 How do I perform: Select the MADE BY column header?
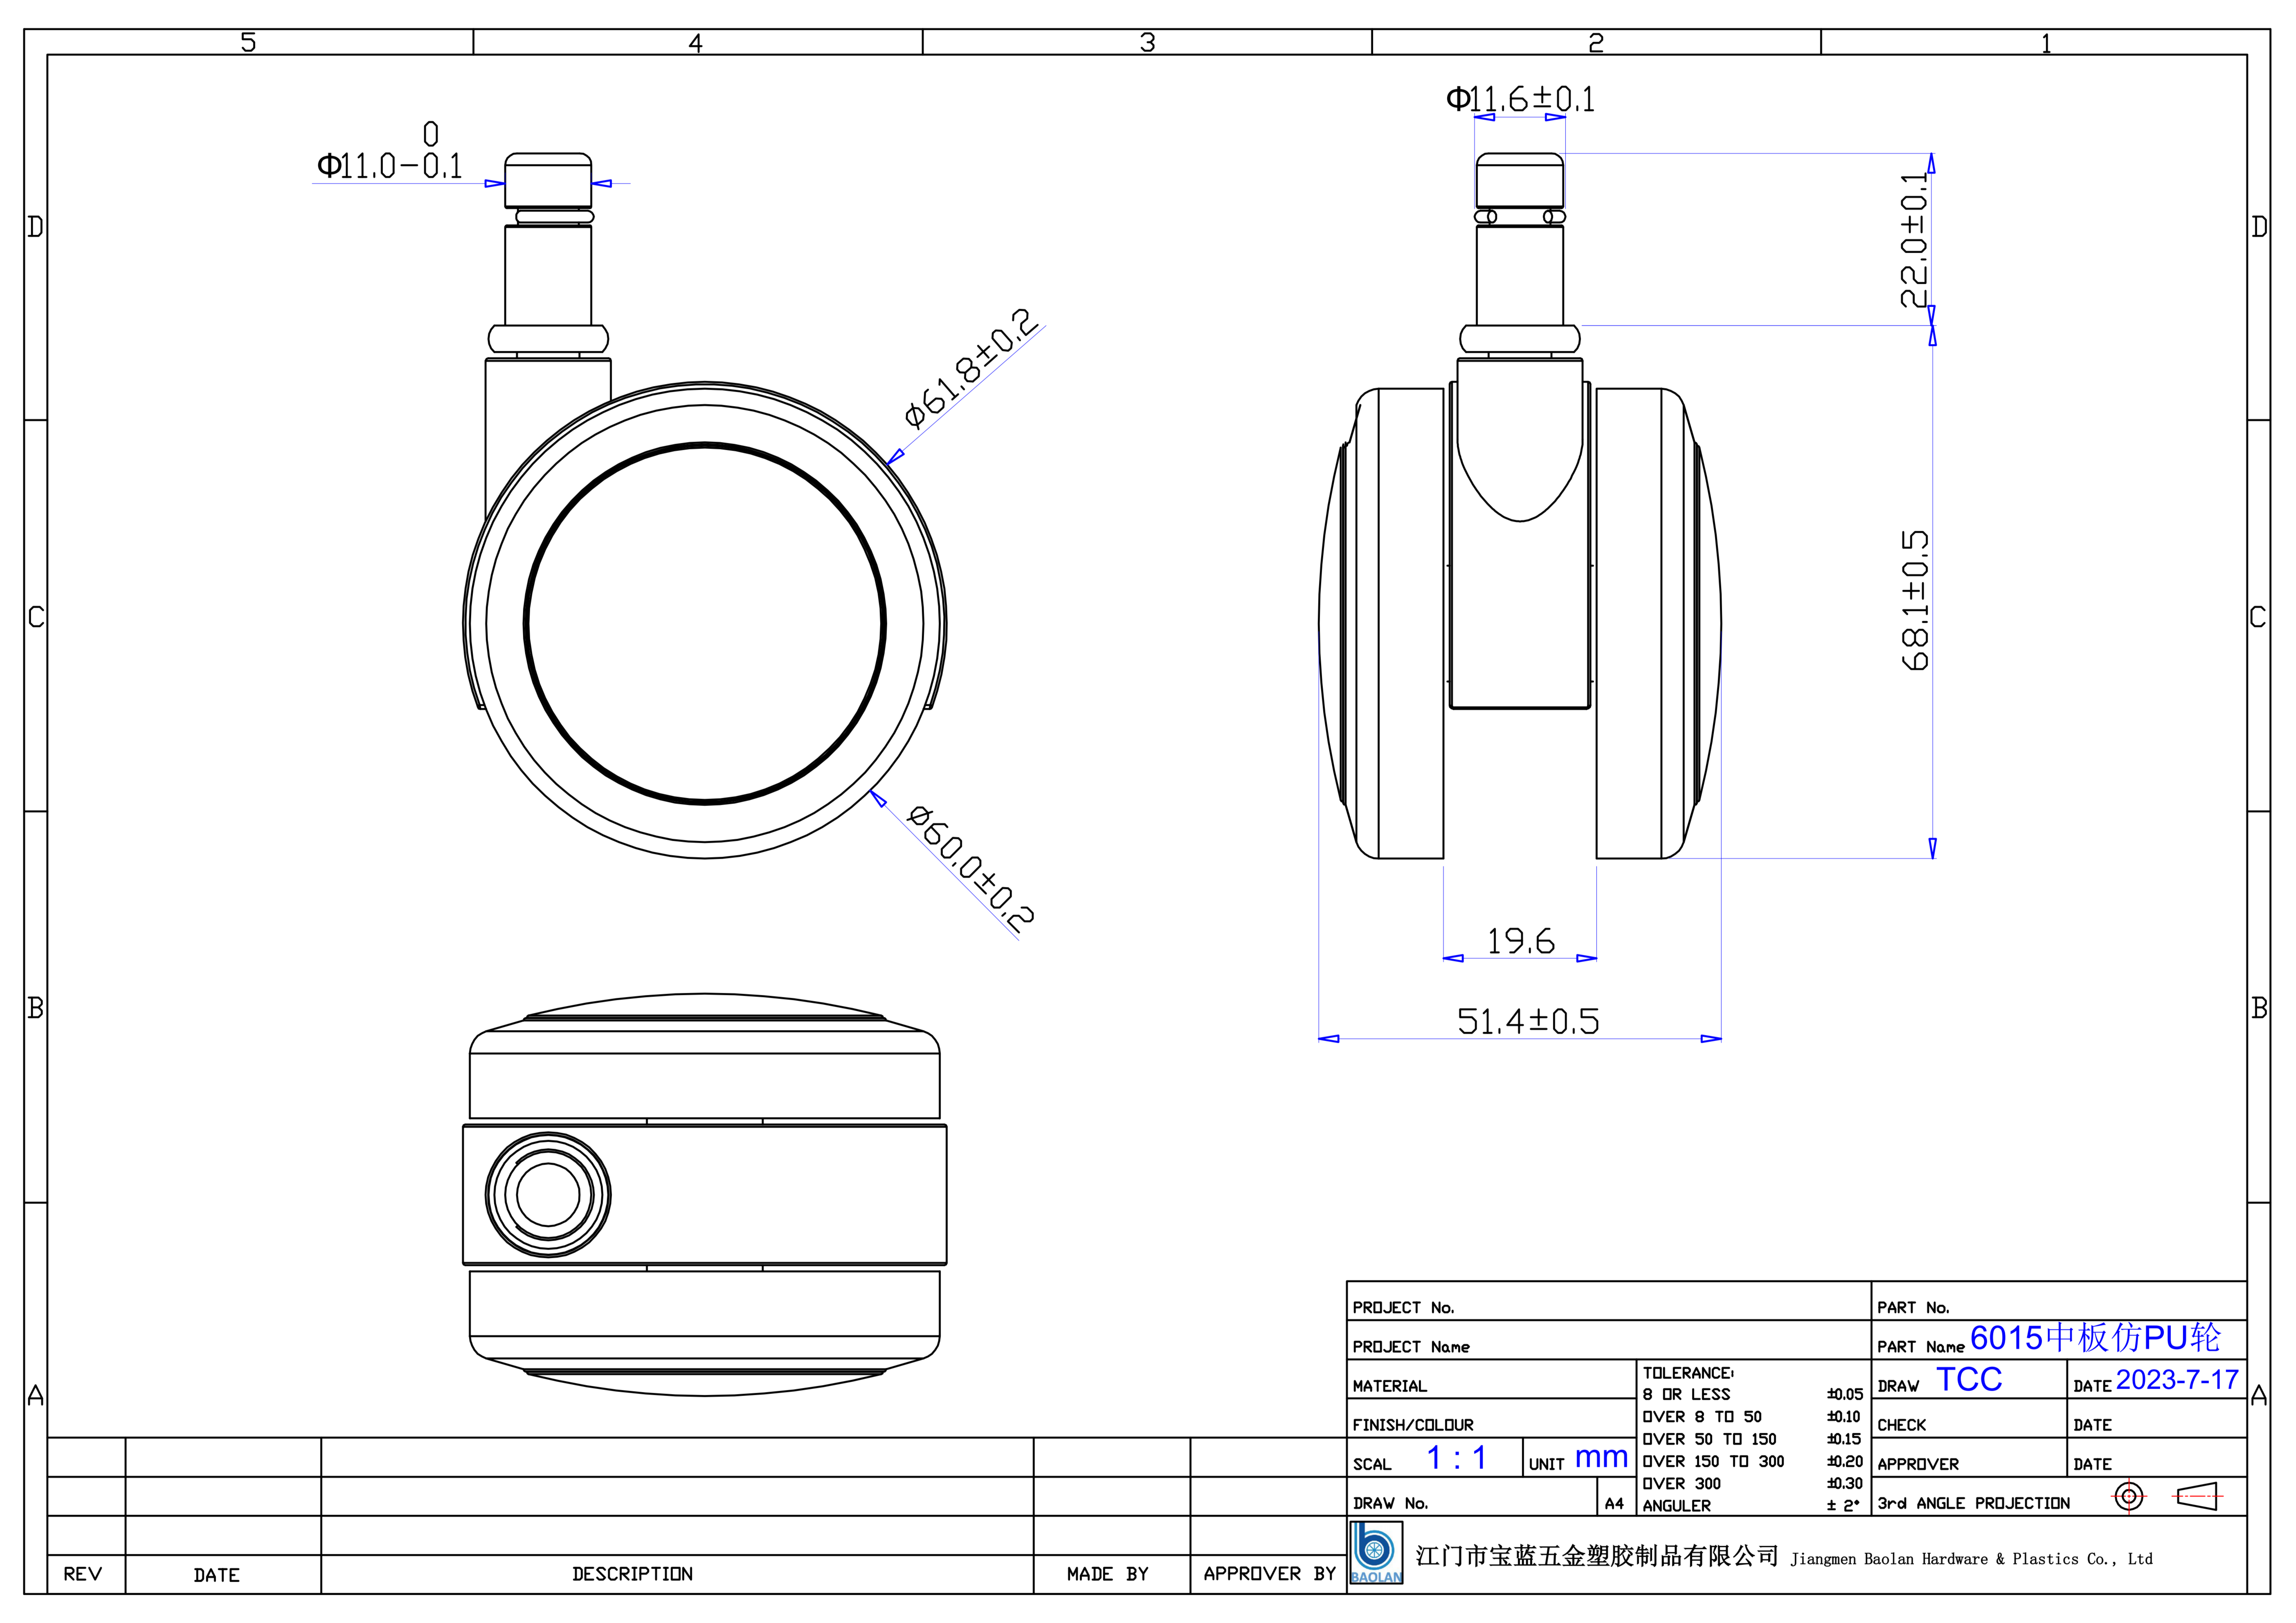coord(1108,1574)
